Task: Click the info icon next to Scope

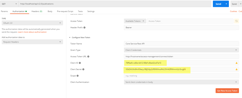Action: pyautogui.click(x=78, y=76)
